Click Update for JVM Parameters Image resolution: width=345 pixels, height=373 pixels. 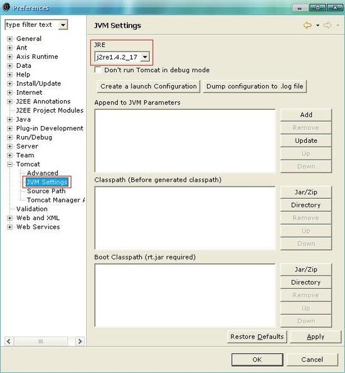coord(306,140)
